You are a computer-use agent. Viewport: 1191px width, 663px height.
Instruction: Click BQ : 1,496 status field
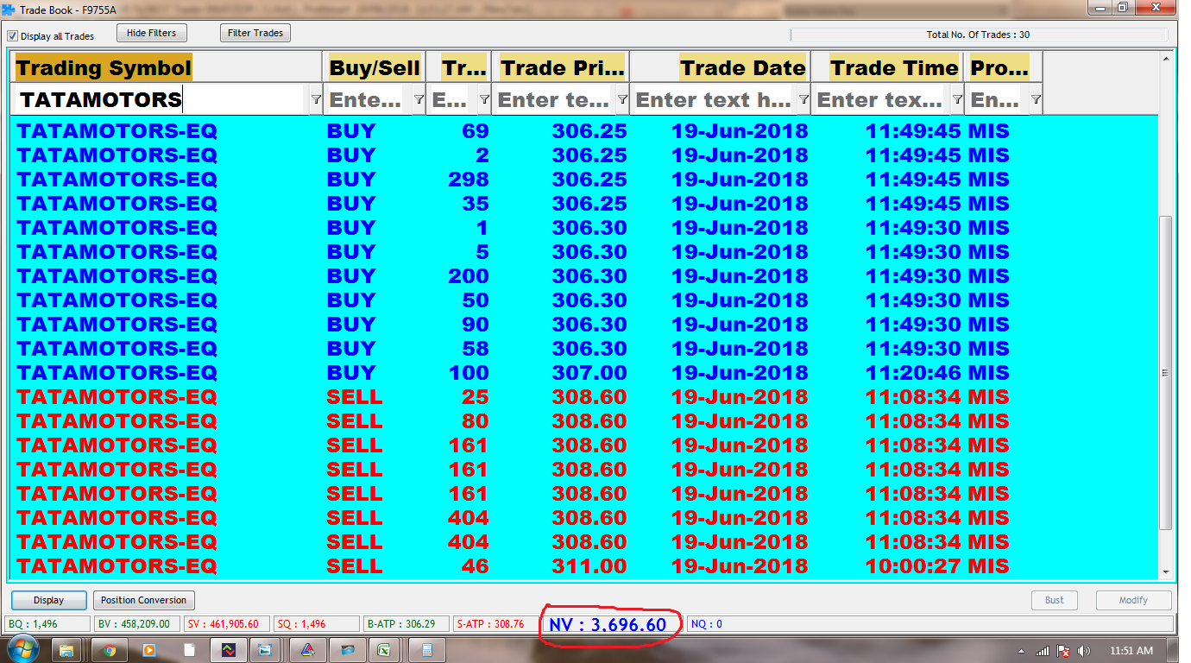(x=47, y=624)
